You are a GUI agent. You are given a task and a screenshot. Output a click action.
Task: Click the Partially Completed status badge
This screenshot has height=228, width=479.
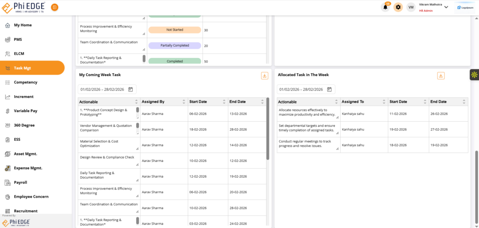pyautogui.click(x=174, y=46)
